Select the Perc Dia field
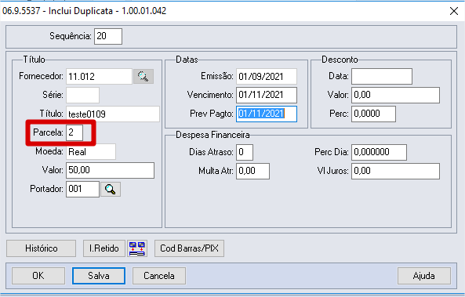 [379, 152]
